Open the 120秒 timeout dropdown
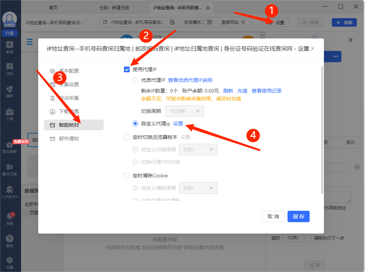The height and width of the screenshot is (272, 365). [297, 237]
